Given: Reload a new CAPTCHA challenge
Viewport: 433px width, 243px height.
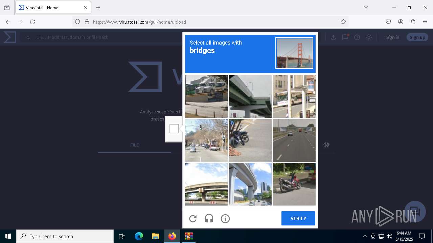Looking at the screenshot, I should [x=193, y=219].
